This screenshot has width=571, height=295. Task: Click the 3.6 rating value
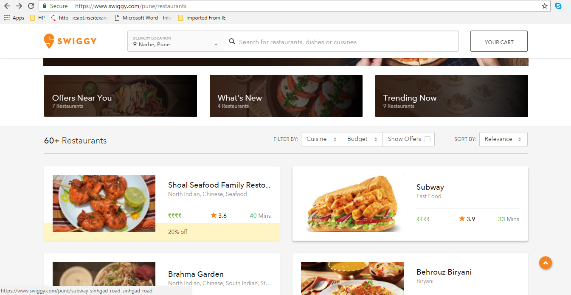[222, 216]
